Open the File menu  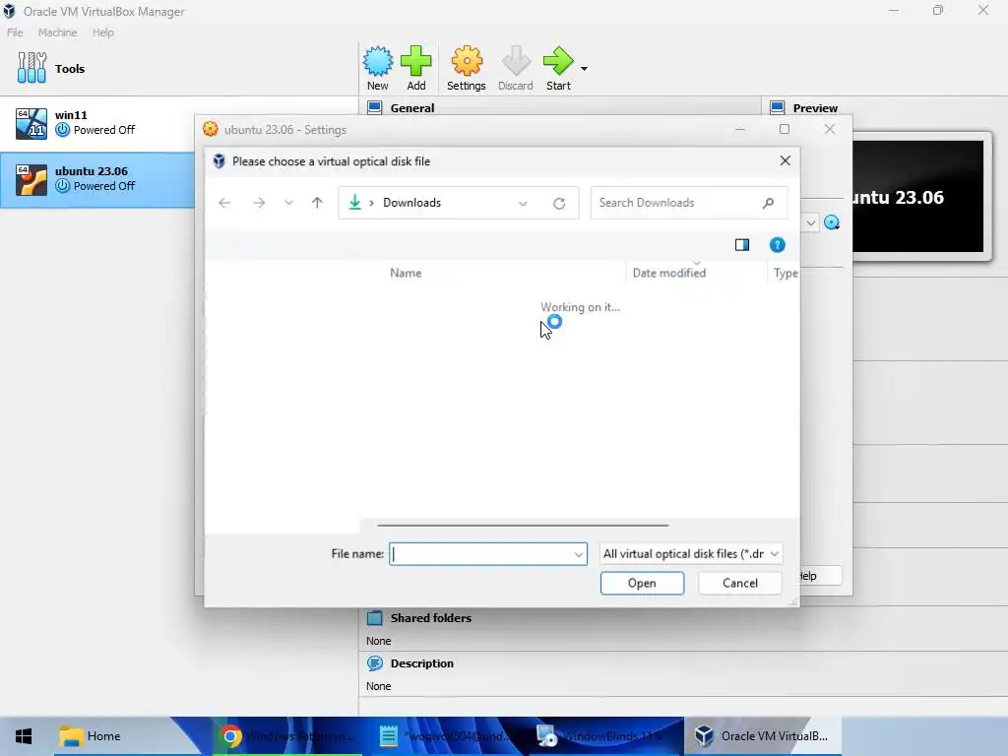[15, 32]
